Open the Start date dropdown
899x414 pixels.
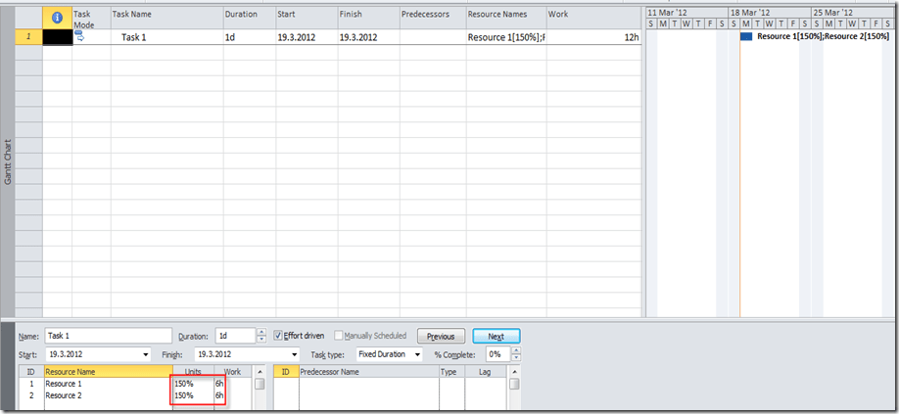[x=147, y=354]
